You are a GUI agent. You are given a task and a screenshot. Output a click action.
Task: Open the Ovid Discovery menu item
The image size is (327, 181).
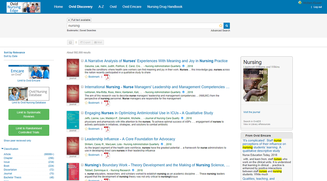point(80,7)
